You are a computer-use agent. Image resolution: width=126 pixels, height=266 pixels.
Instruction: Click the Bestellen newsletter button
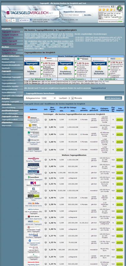pyautogui.click(x=88, y=15)
